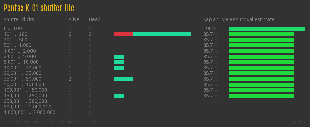Click the "Alive" column header
The height and width of the screenshot is (127, 310).
pyautogui.click(x=74, y=19)
